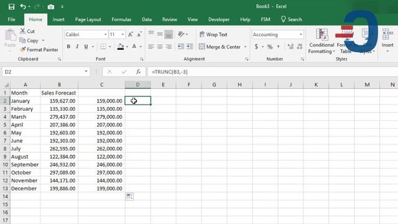Copy the selected cell

(x=29, y=40)
